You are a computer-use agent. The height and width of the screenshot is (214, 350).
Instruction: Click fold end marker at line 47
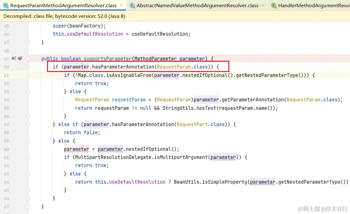pyautogui.click(x=28, y=42)
